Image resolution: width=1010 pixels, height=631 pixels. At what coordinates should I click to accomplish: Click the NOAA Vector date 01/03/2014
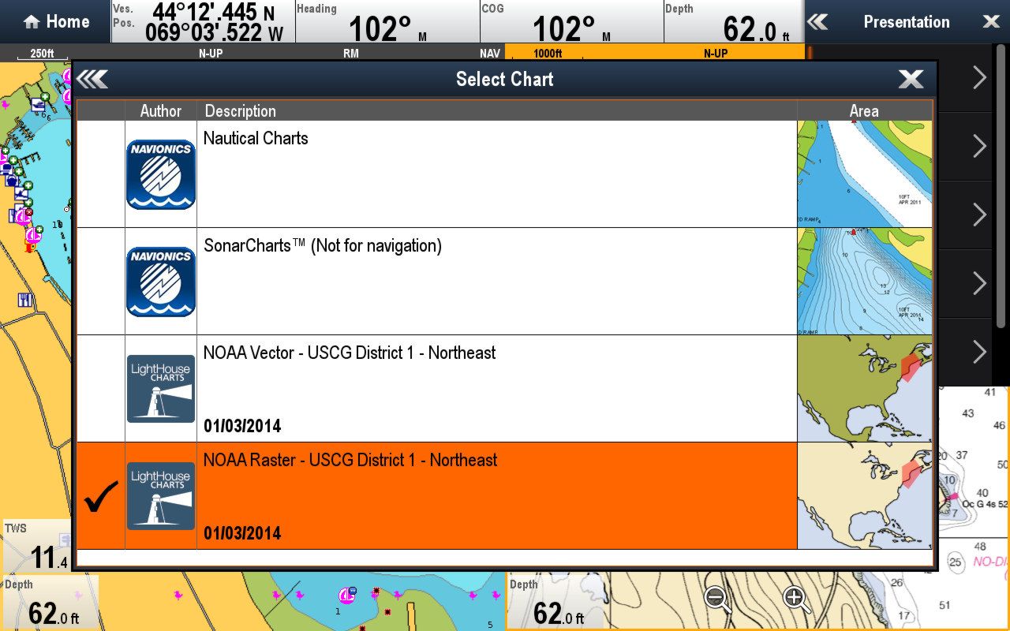coord(242,426)
